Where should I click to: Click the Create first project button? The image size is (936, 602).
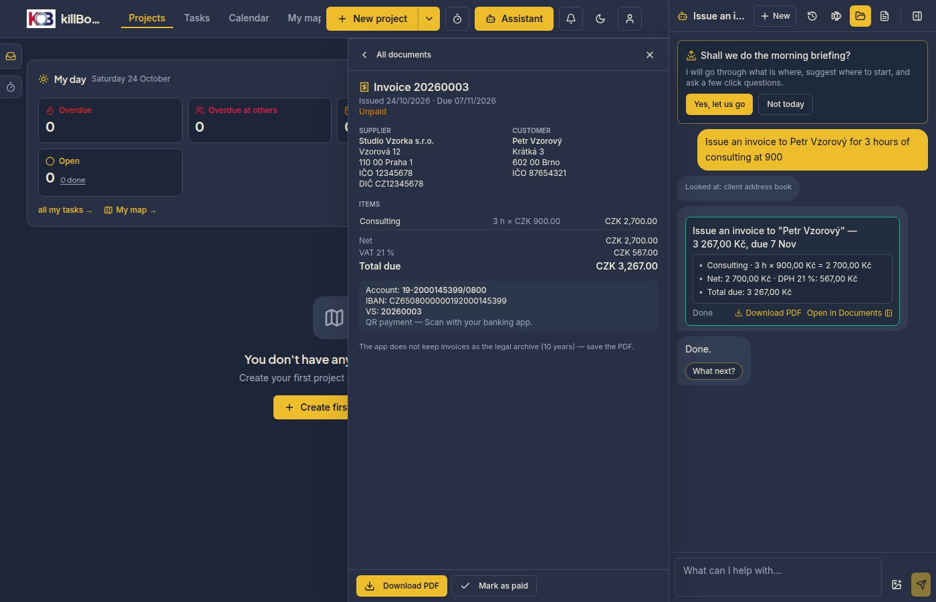(311, 407)
